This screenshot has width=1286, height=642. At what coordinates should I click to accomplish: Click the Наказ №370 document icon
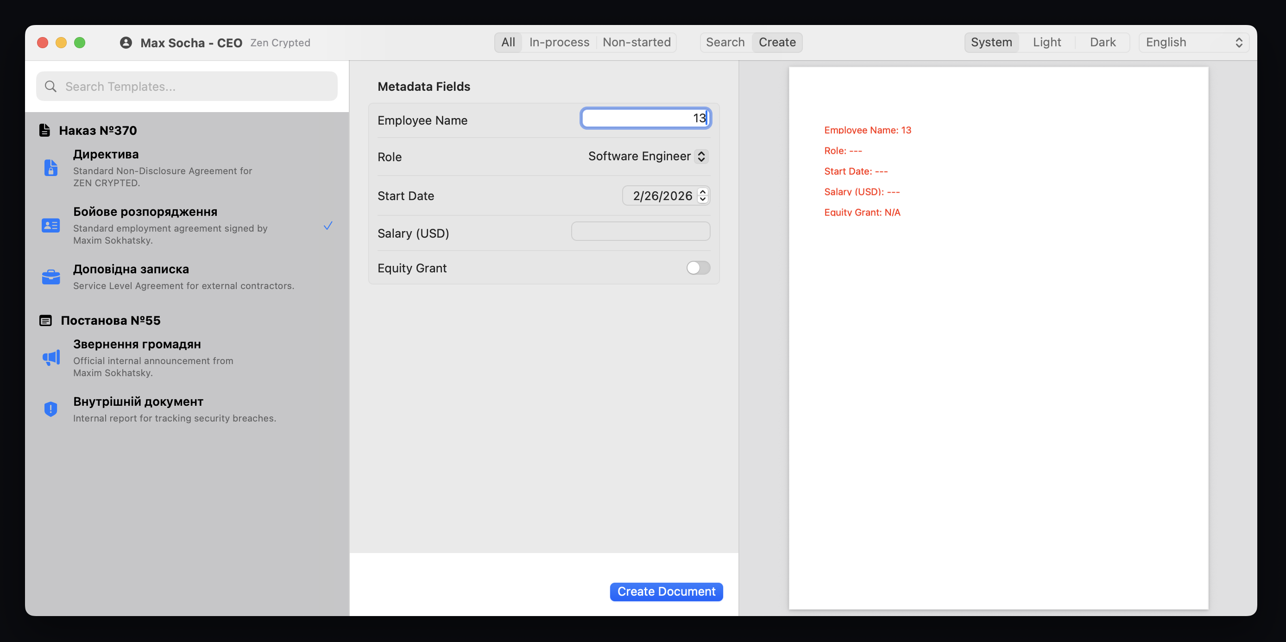tap(45, 130)
